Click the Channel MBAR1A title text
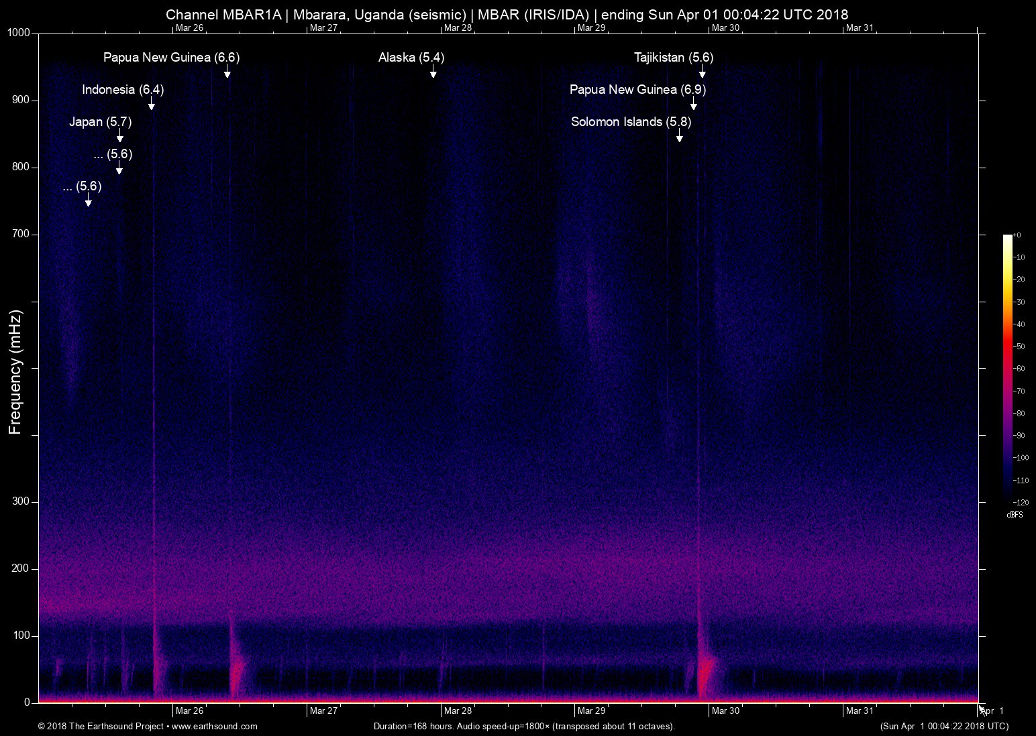Screen dimensions: 1036x736 tap(223, 14)
